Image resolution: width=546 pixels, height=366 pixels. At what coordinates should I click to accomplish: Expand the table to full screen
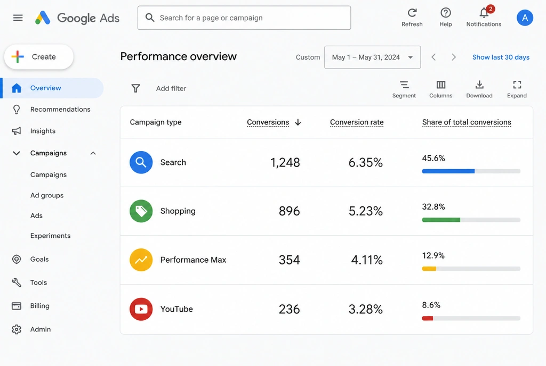point(517,85)
